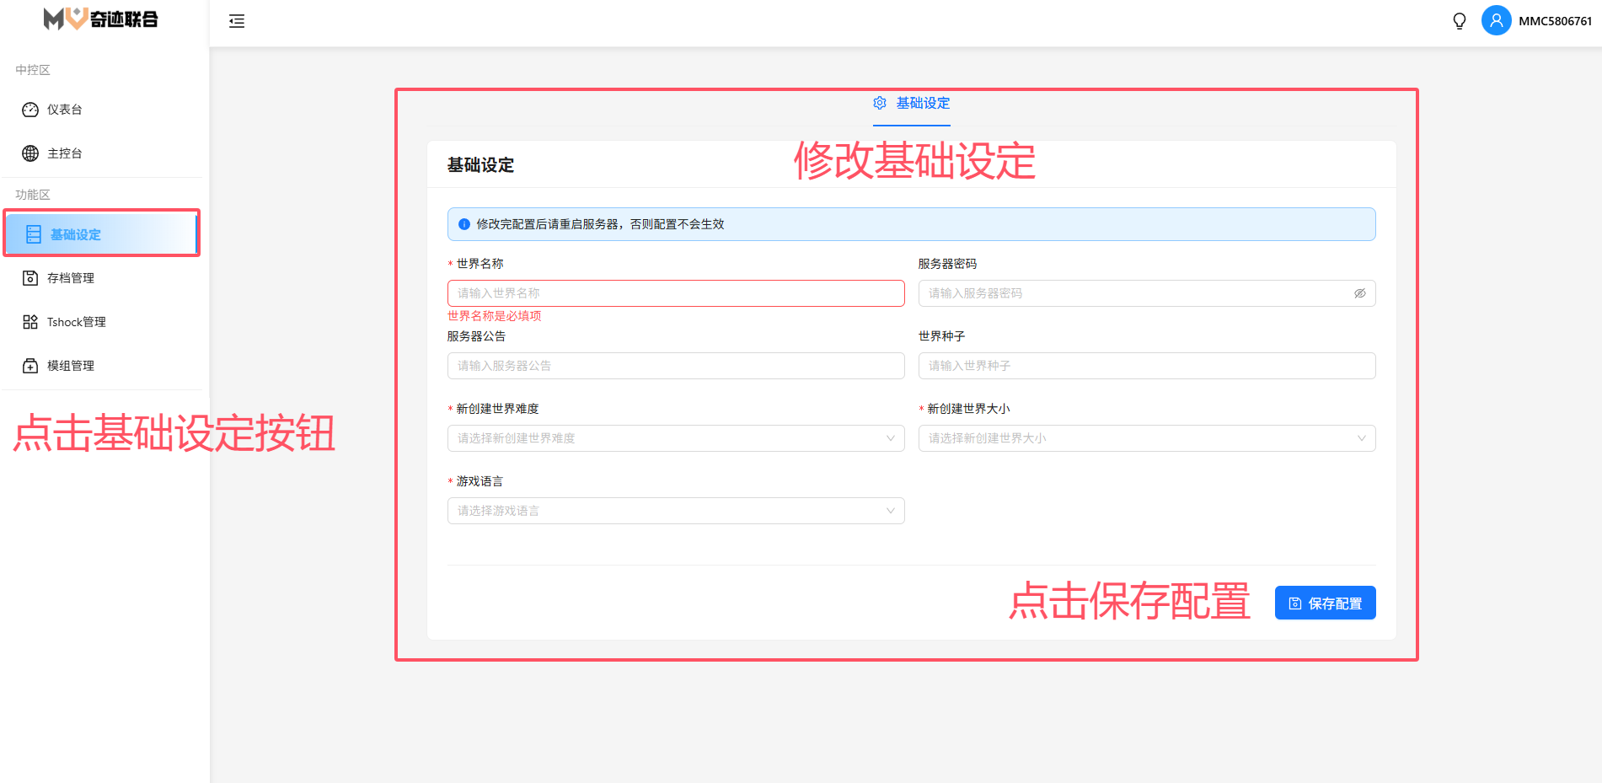Click the 仪表台 dashboard gauge icon
The width and height of the screenshot is (1602, 783).
(30, 110)
